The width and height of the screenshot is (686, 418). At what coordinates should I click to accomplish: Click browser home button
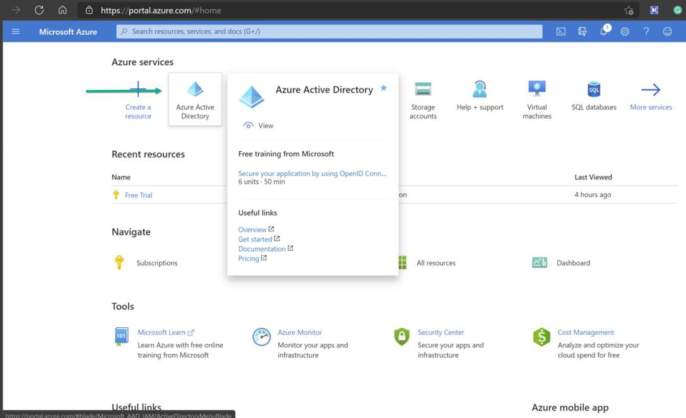[x=62, y=10]
